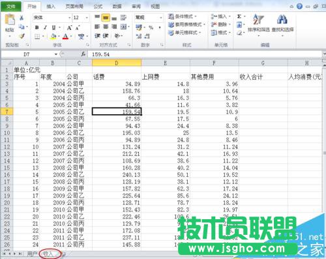Click the Paste clipboard icon
The width and height of the screenshot is (326, 259).
tap(10, 20)
